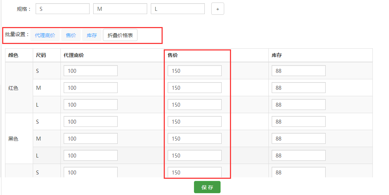Edit 代理底价 field for red size S
The image size is (389, 195).
90,71
